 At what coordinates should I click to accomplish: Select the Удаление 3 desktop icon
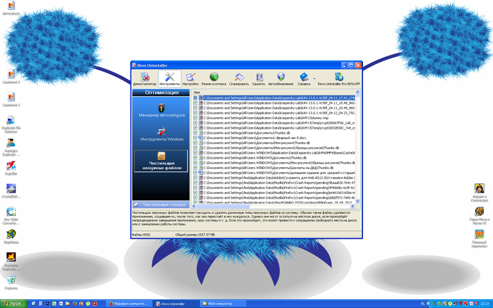pos(11,99)
